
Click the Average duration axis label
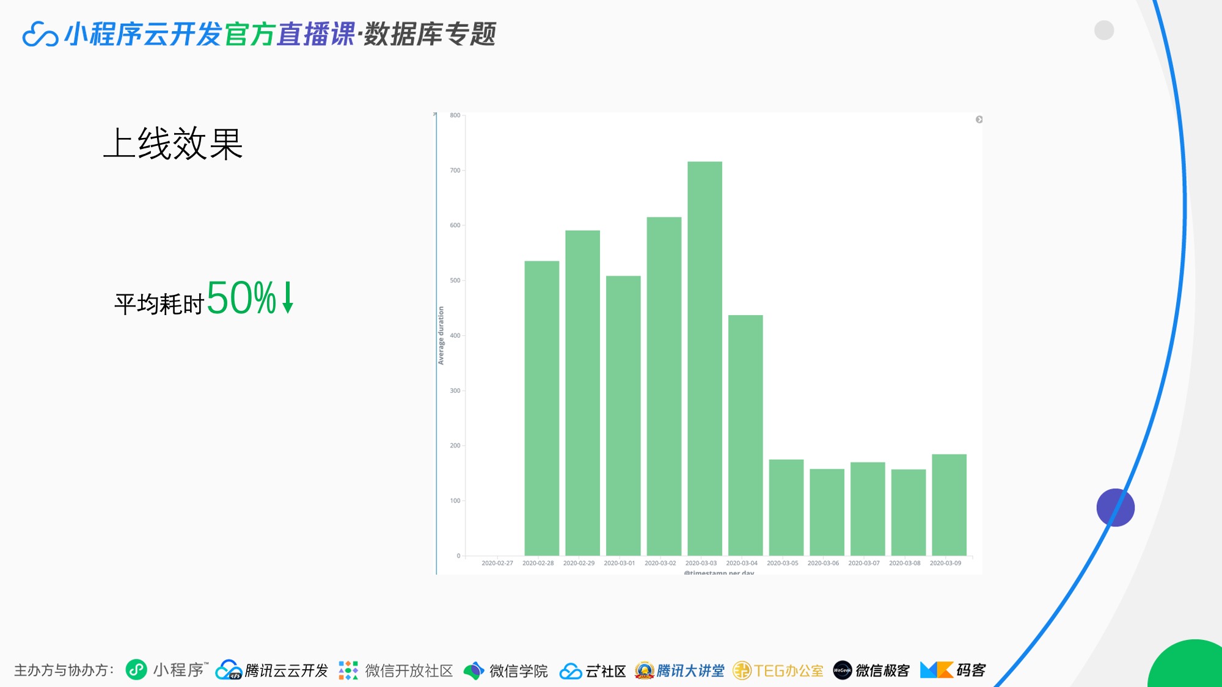coord(441,335)
